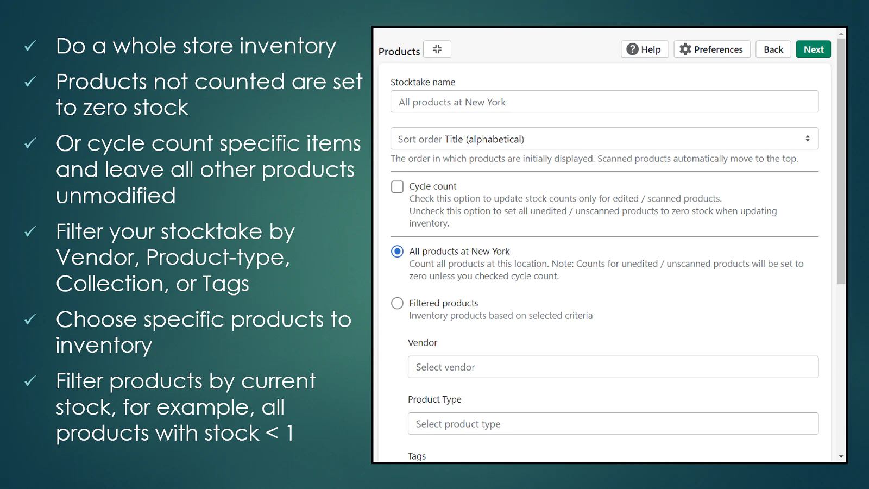The height and width of the screenshot is (489, 869).
Task: Open the Sort order dropdown
Action: 604,139
